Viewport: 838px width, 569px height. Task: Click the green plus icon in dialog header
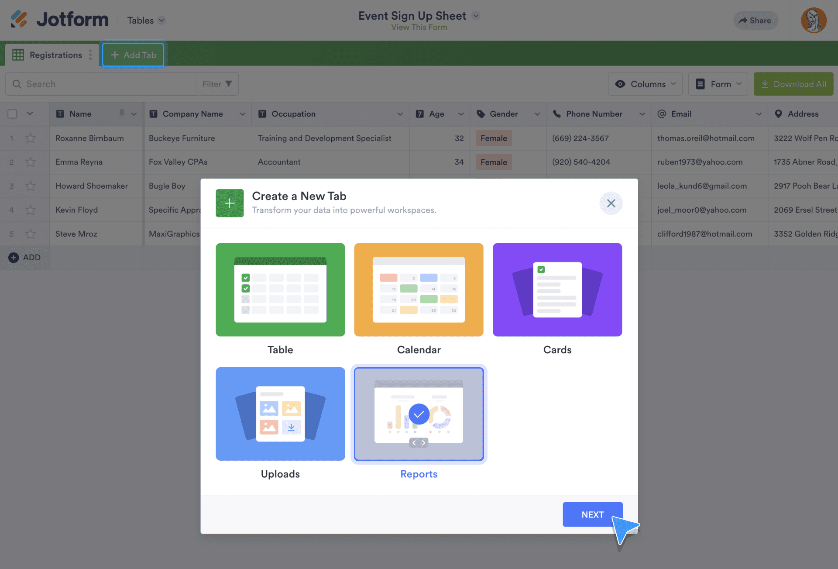(x=230, y=203)
